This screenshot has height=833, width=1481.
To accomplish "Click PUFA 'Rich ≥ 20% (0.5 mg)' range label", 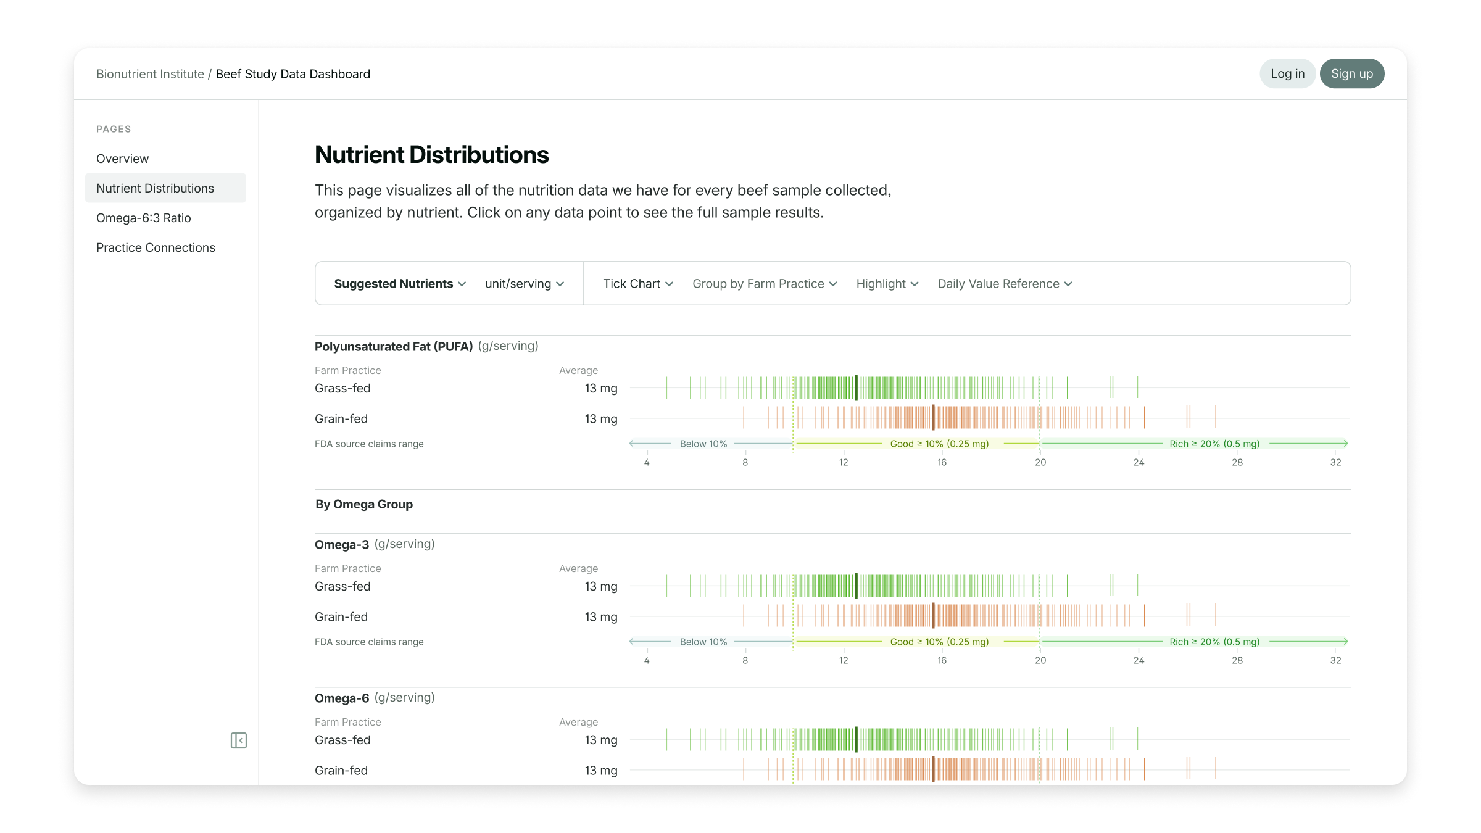I will coord(1214,444).
